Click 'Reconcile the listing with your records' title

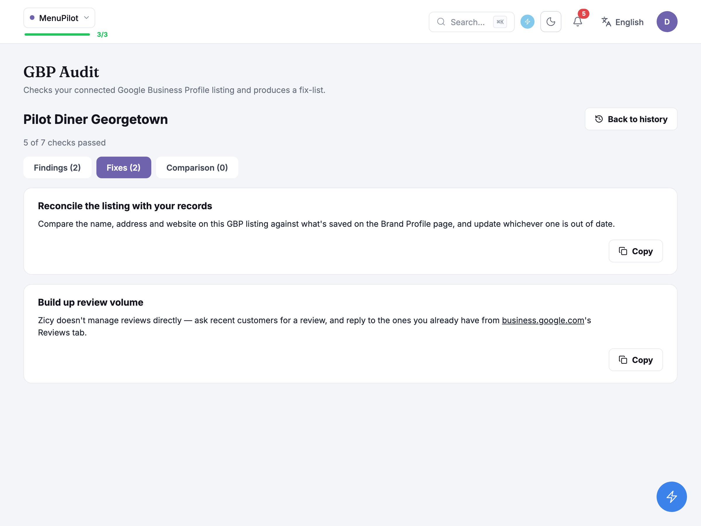125,206
